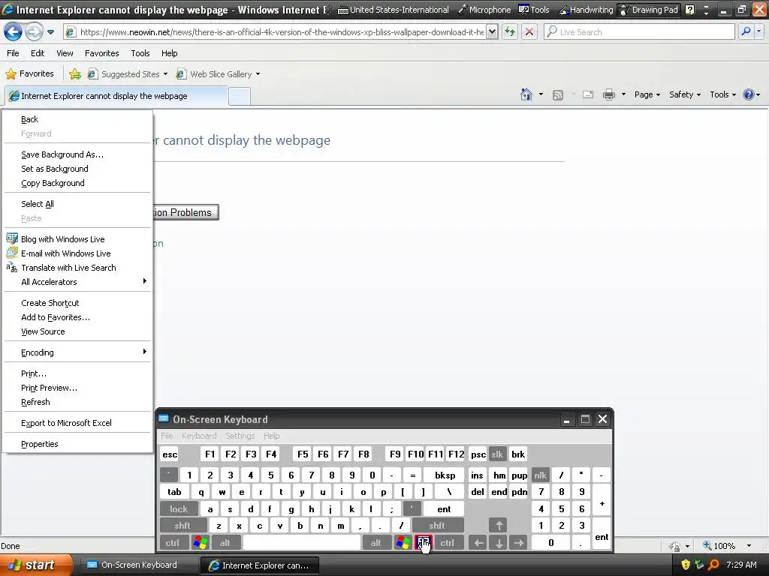This screenshot has height=576, width=769.
Task: Click the RSS feeds icon
Action: pyautogui.click(x=558, y=95)
